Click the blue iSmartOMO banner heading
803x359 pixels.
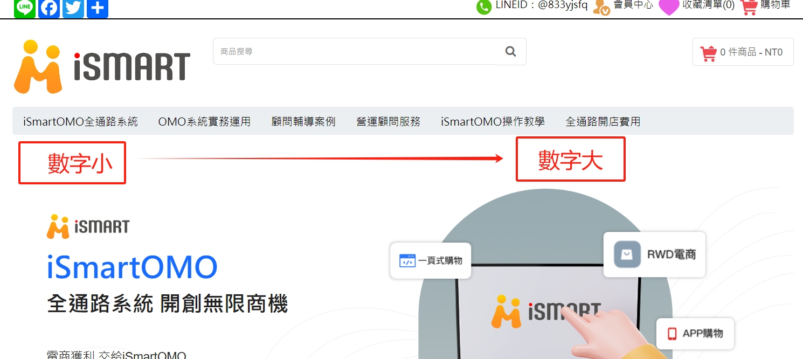(x=132, y=267)
